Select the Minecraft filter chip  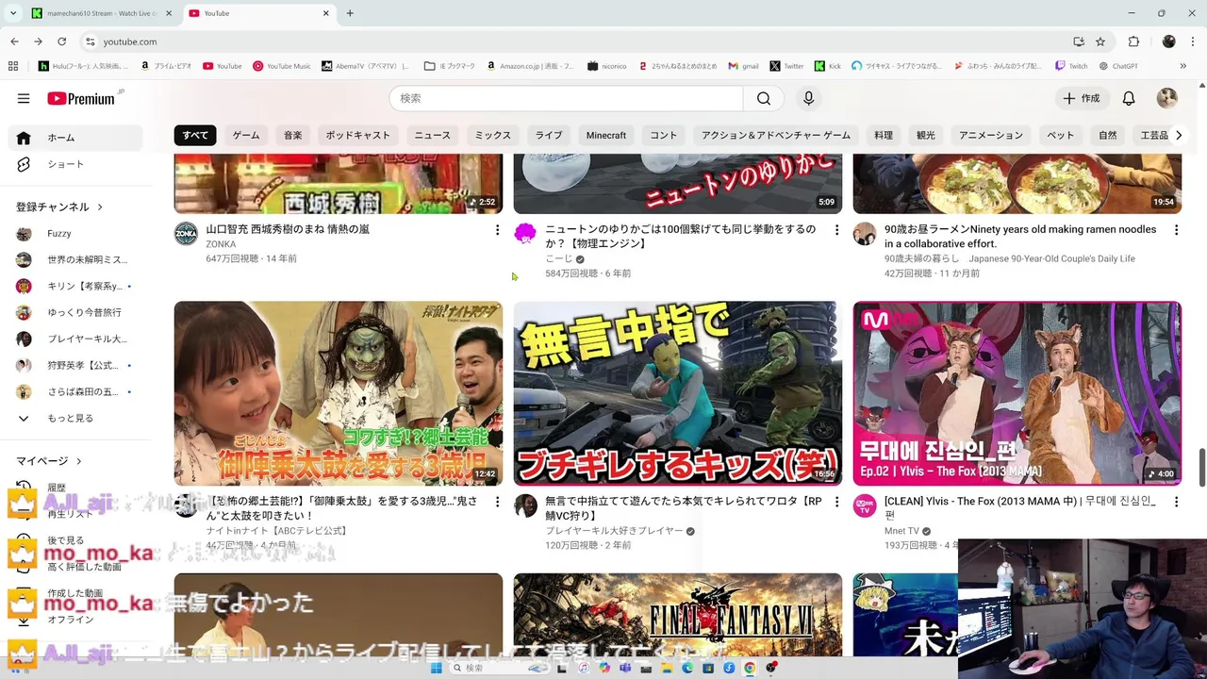pos(606,135)
